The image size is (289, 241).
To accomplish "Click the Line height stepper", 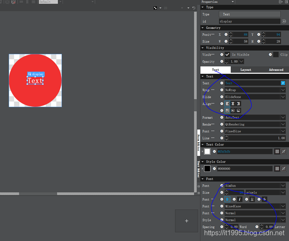I will [227, 138].
